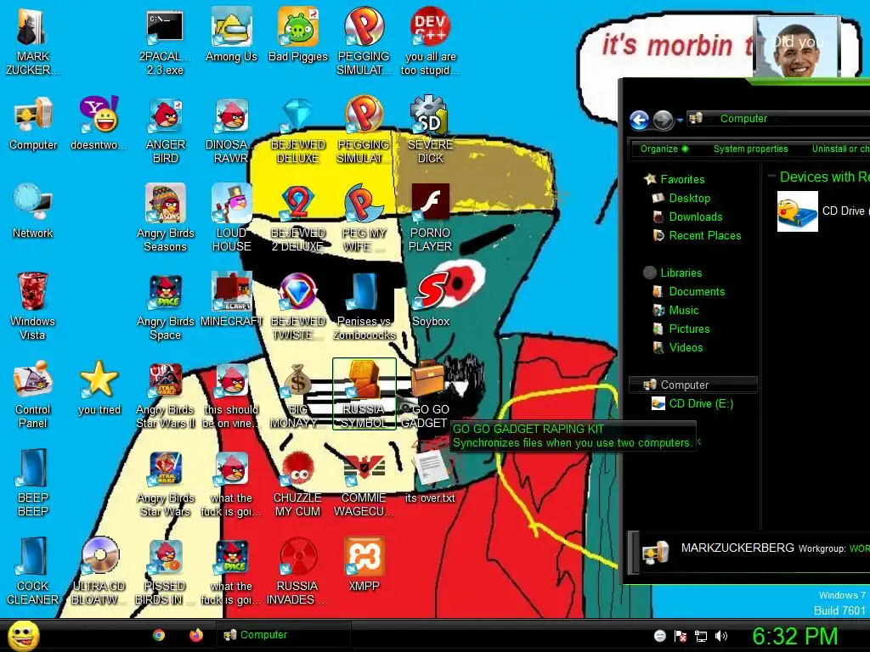Select the Dev-C++ 'you all are too stupid' icon

tap(430, 42)
